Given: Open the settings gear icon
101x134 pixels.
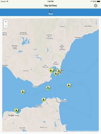Looking at the screenshot, I should (x=96, y=6).
